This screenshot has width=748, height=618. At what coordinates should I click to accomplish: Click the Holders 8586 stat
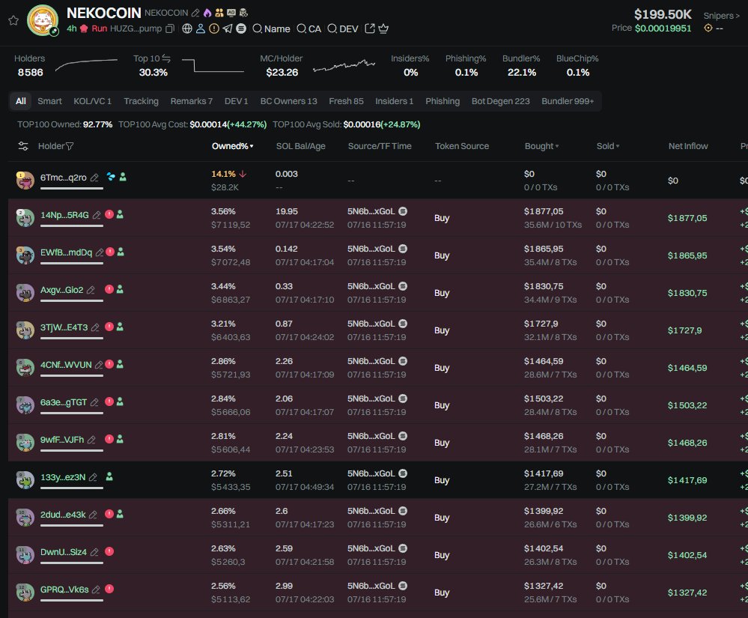tap(30, 65)
